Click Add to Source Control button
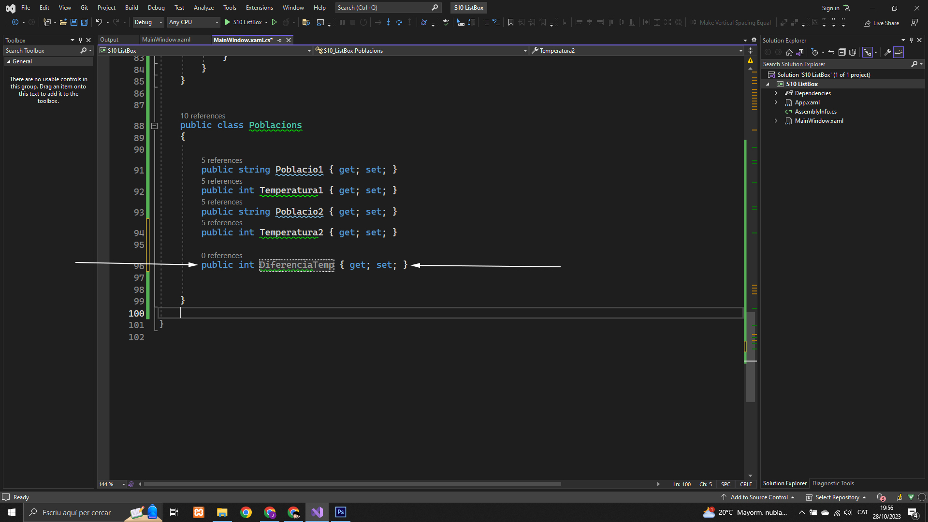The width and height of the screenshot is (928, 522). pos(758,497)
